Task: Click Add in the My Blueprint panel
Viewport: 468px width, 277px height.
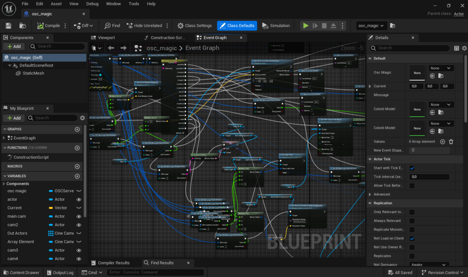Action: [14, 118]
